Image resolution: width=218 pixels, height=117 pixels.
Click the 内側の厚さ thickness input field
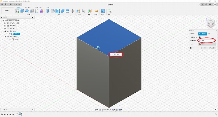(x=207, y=40)
